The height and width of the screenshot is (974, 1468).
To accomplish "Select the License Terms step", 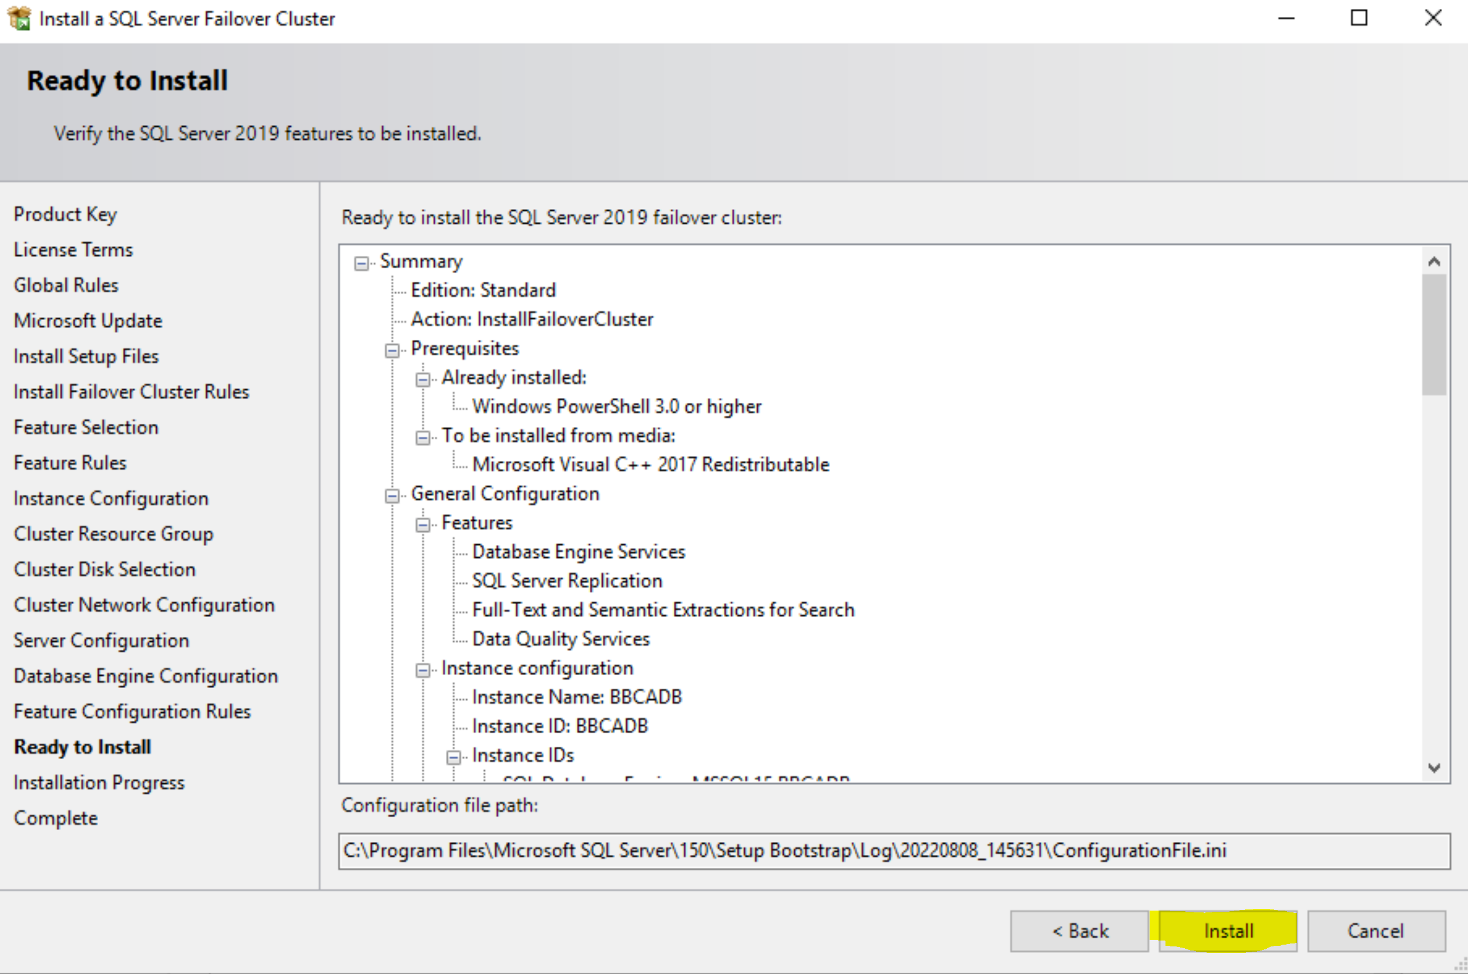I will tap(73, 250).
